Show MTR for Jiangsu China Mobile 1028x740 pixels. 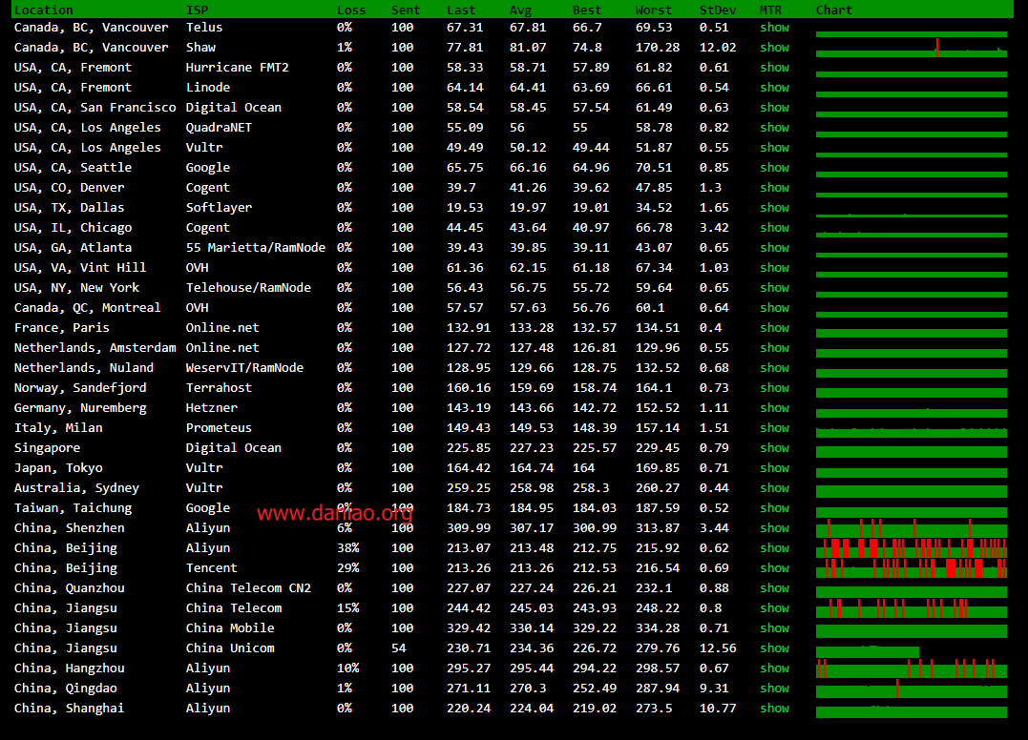(x=774, y=628)
